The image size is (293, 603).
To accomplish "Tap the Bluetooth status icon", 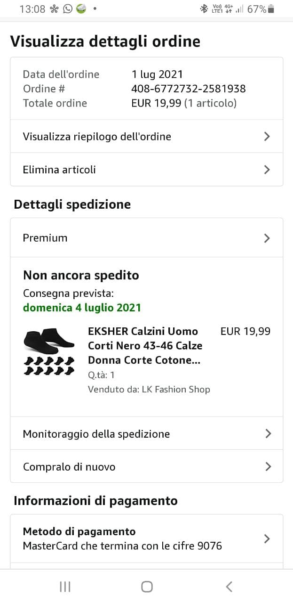I will tap(204, 9).
